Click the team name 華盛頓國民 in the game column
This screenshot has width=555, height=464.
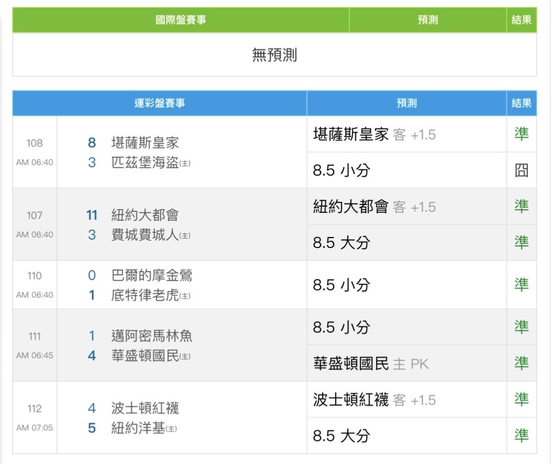pyautogui.click(x=145, y=355)
